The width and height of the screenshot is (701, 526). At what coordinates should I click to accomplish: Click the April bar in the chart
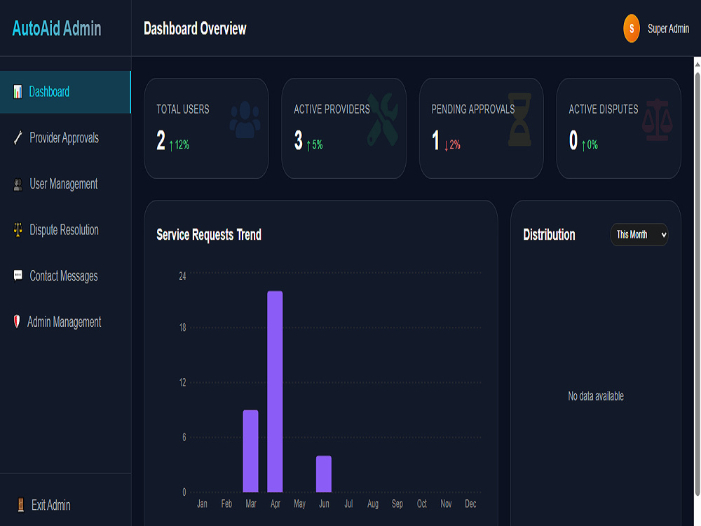click(275, 391)
